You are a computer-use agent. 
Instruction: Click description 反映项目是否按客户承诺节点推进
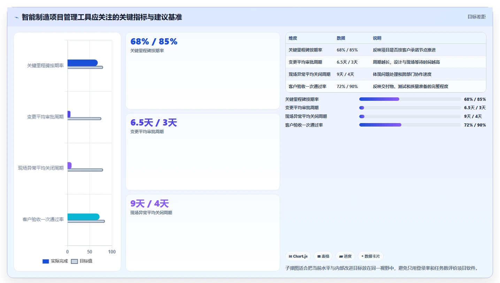click(404, 50)
